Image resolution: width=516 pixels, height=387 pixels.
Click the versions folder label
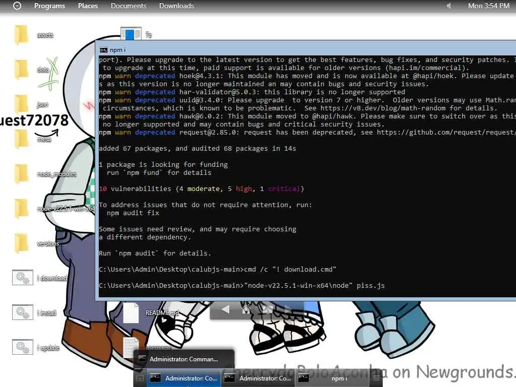click(x=48, y=243)
